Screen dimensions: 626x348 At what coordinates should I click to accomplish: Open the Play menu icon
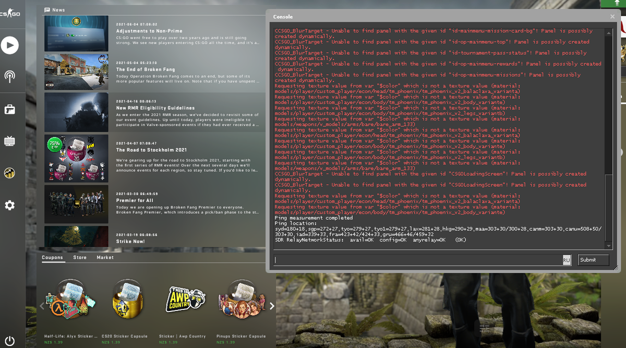9,45
